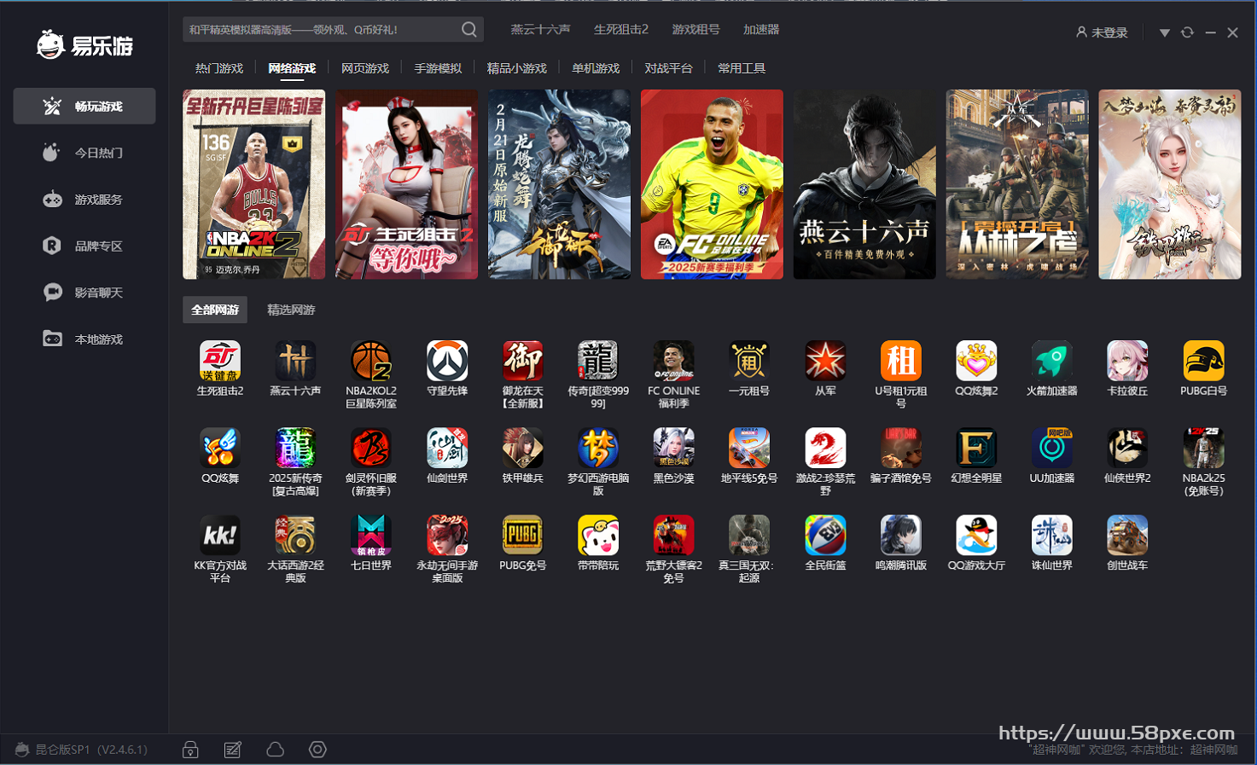Switch to 精品小游戏 tab
1257x765 pixels.
tap(516, 68)
